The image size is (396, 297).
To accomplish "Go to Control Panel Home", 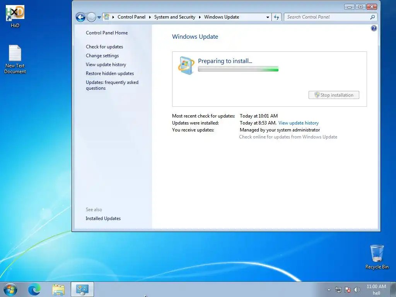I will click(107, 33).
